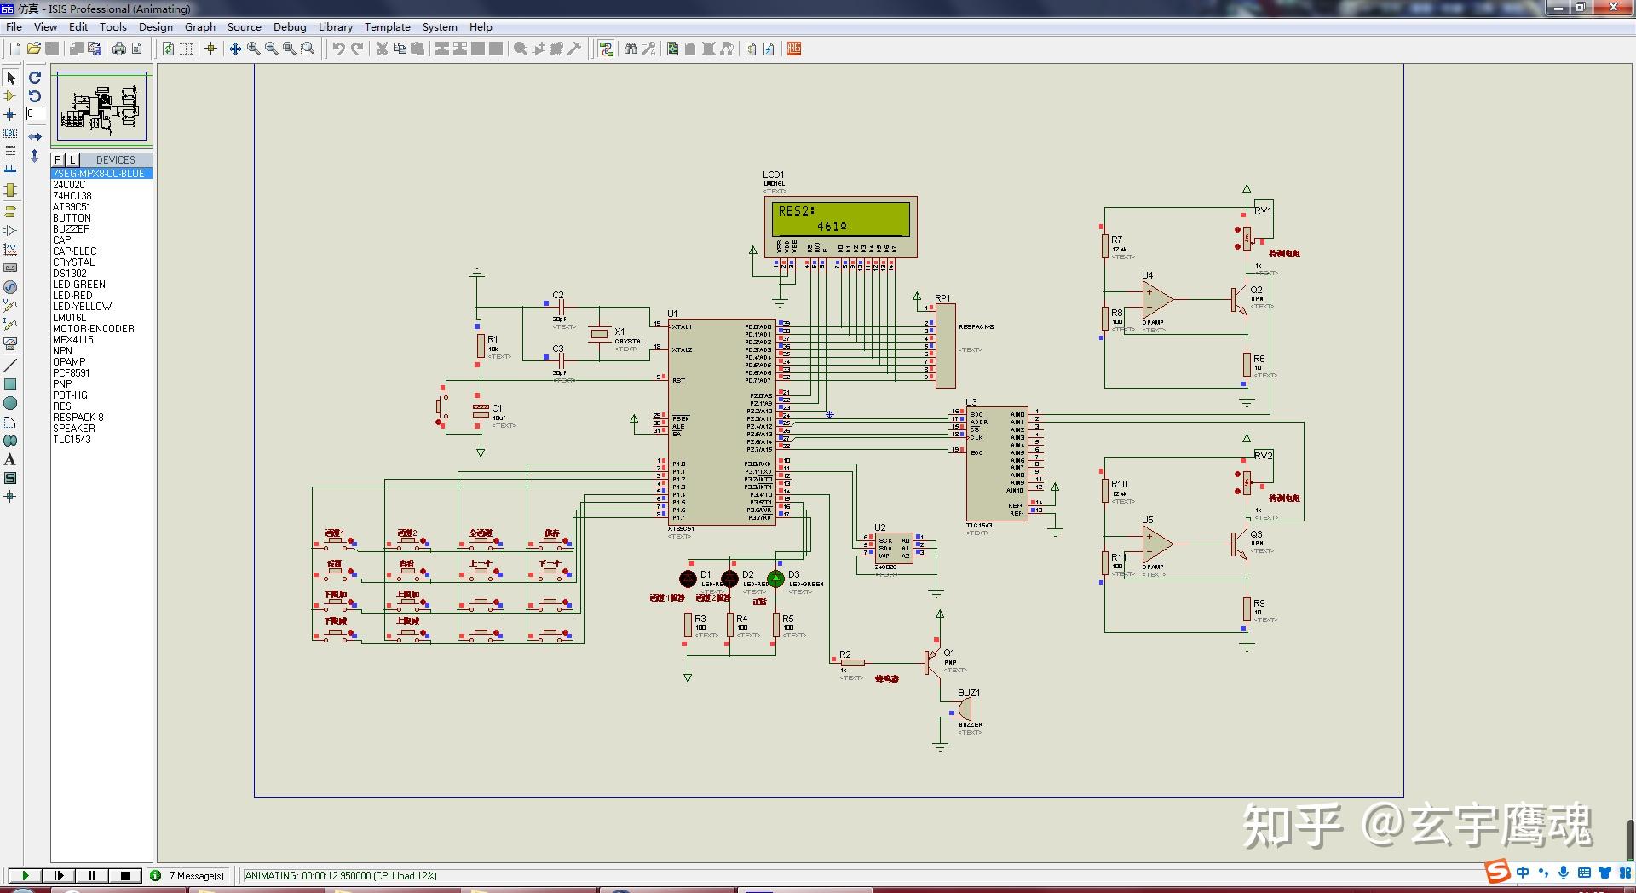This screenshot has width=1636, height=893.
Task: Select the 2D Graphics Line tool
Action: (x=10, y=365)
